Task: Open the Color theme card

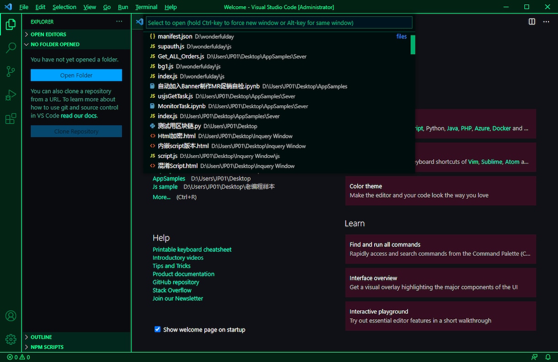Action: coord(440,191)
